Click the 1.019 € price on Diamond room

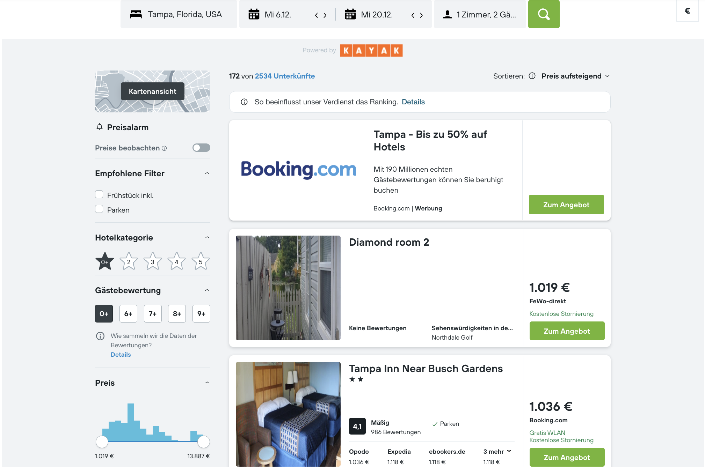550,288
